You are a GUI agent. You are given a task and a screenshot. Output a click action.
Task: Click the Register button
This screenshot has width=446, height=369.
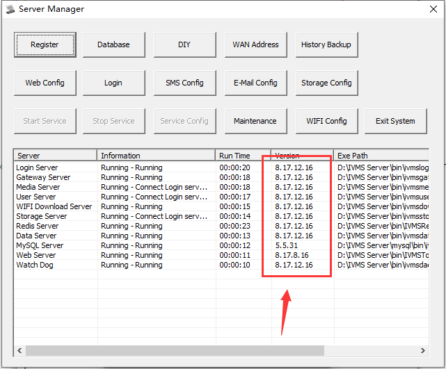pyautogui.click(x=45, y=44)
